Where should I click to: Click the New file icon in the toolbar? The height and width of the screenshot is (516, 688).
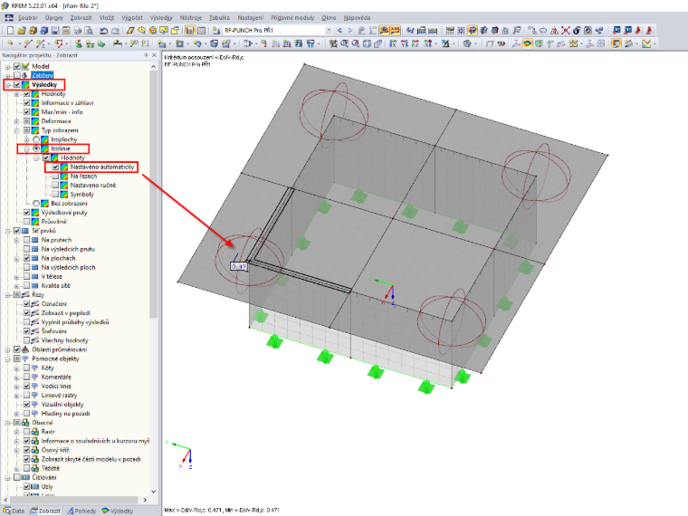pyautogui.click(x=10, y=30)
